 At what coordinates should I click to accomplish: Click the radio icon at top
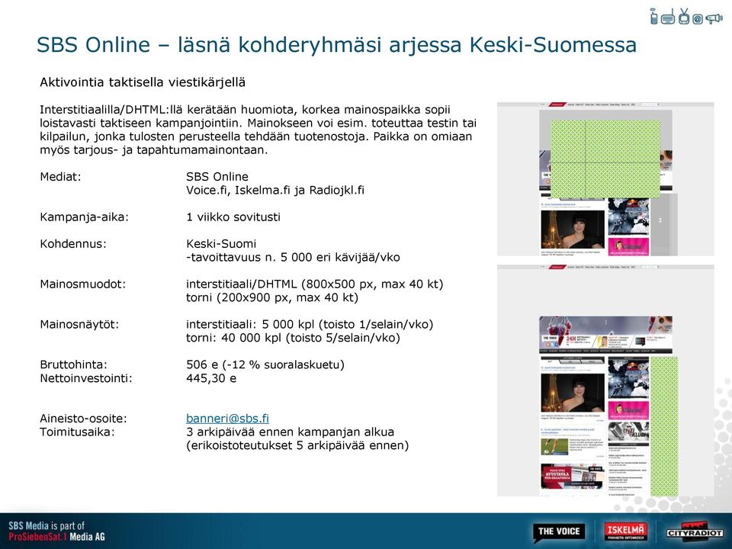point(668,17)
